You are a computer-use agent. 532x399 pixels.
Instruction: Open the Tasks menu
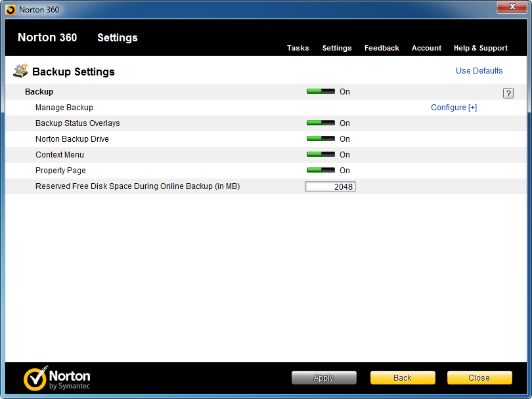[298, 48]
